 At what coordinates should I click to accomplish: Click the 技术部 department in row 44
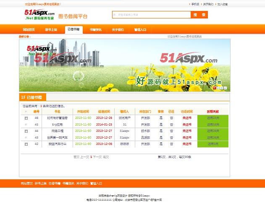pos(145,131)
